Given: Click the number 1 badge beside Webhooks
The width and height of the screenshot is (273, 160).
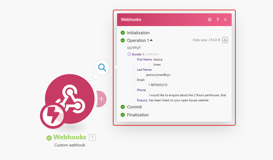Looking at the screenshot, I should (x=92, y=137).
